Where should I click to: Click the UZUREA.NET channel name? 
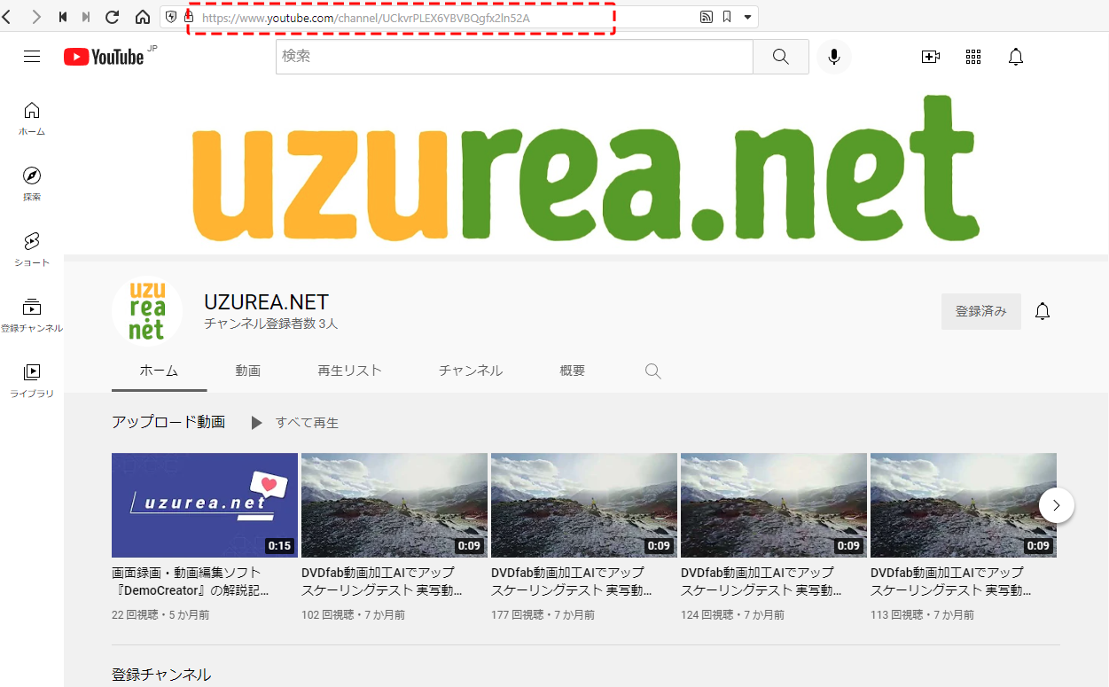[266, 301]
